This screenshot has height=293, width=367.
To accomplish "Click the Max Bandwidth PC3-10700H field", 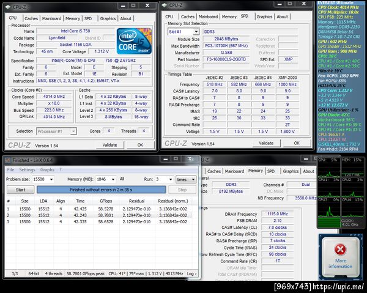I will [226, 46].
